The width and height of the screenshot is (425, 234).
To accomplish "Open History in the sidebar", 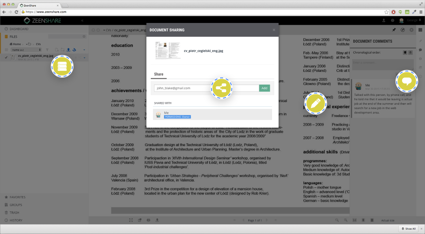I will 16,220.
